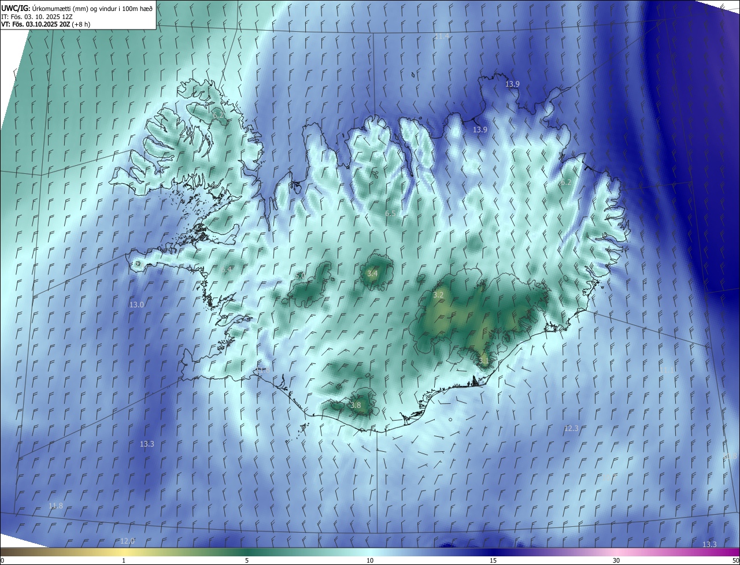Click the 13.3 label southwest of Iceland
This screenshot has width=740, height=565.
pos(147,444)
